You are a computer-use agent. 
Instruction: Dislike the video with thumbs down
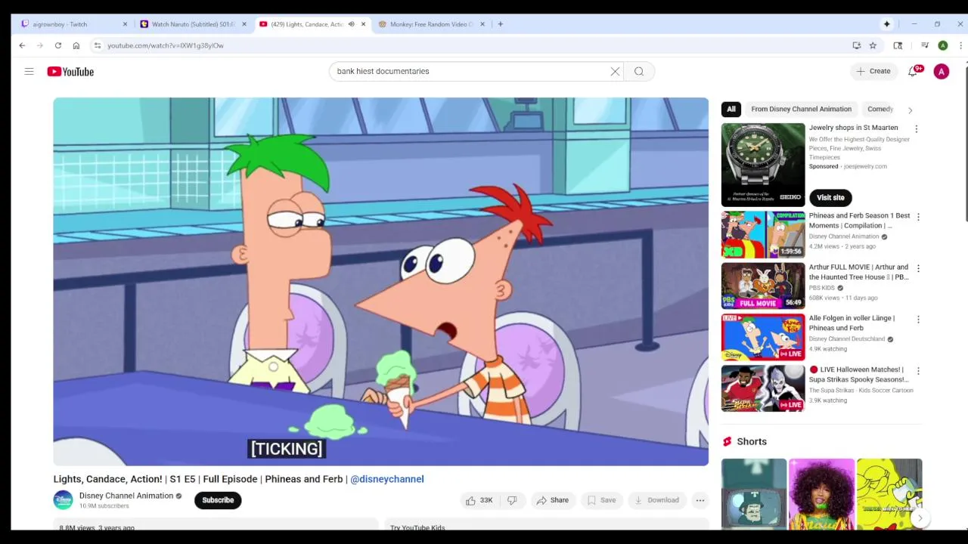[x=512, y=500]
